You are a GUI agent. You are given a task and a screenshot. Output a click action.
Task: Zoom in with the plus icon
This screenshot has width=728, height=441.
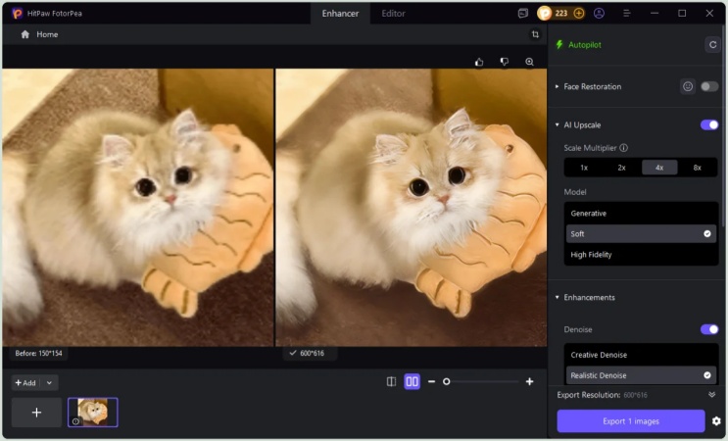tap(529, 381)
